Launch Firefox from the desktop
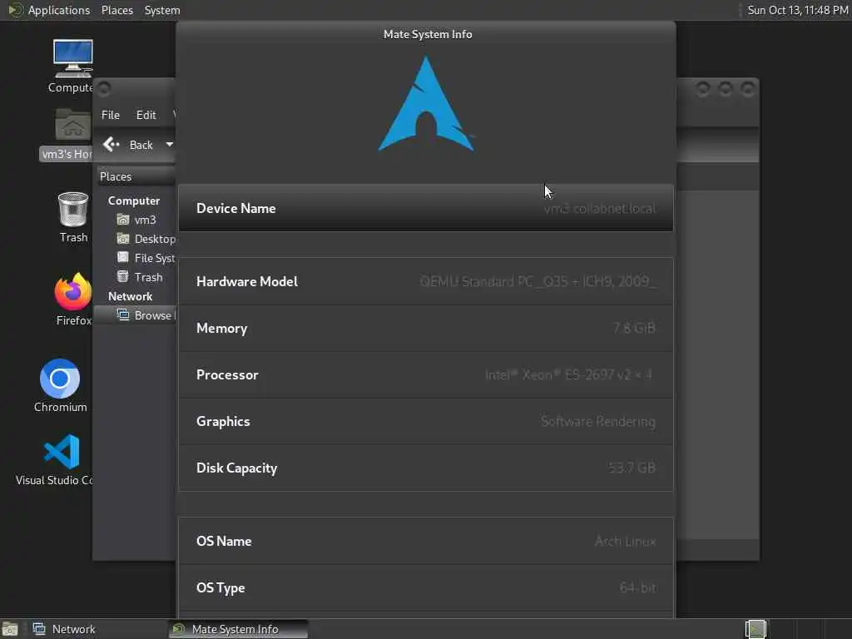Image resolution: width=852 pixels, height=639 pixels. 73,291
